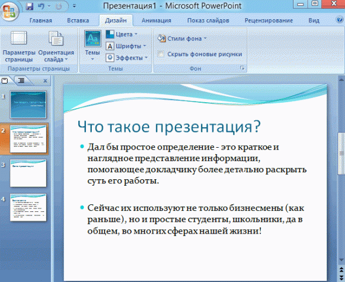Open Стили фона dropdown
Viewport: 345px width, 282px height.
click(182, 39)
